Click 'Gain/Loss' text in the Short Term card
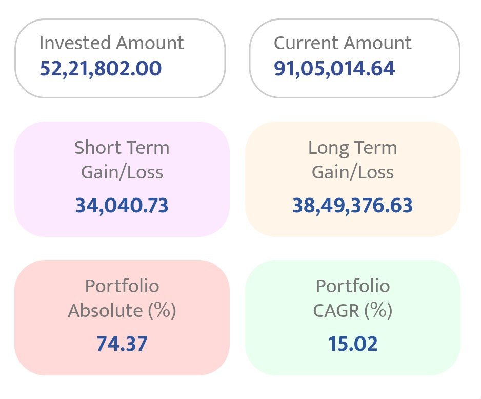Image resolution: width=481 pixels, height=399 pixels. (122, 172)
